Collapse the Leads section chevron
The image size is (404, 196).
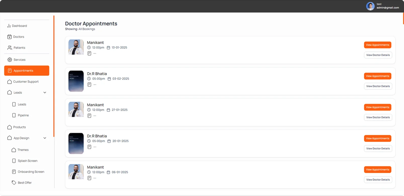point(45,93)
